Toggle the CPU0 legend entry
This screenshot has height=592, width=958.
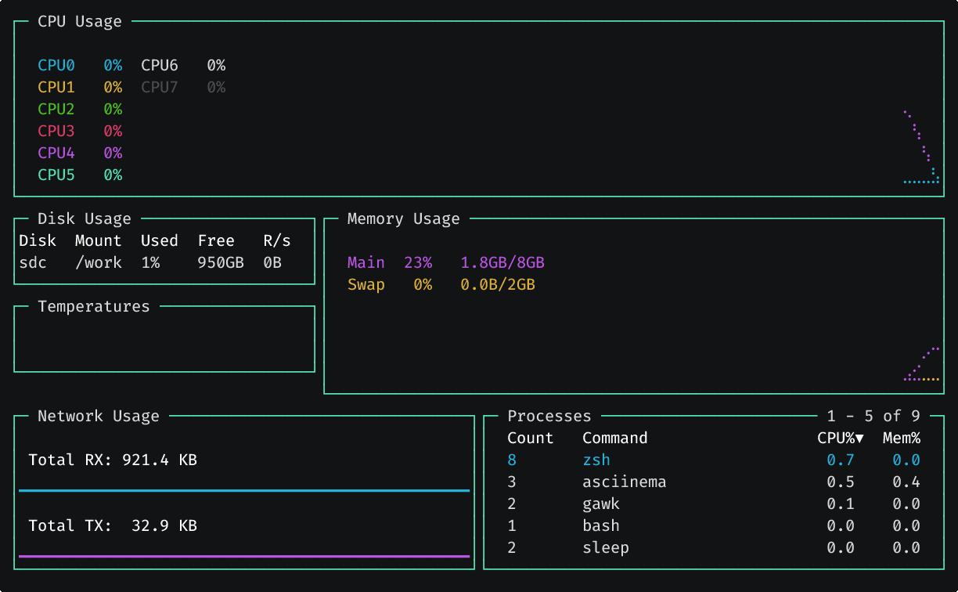(56, 65)
